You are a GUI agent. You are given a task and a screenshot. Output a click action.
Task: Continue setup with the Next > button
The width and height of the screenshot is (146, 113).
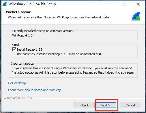click(x=106, y=105)
